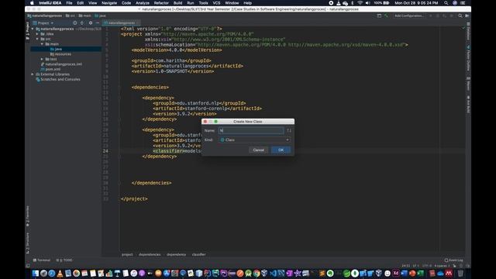Viewport: 496px width, 279px height.
Task: Switch to the naturallangproces editor tab
Action: (120, 22)
